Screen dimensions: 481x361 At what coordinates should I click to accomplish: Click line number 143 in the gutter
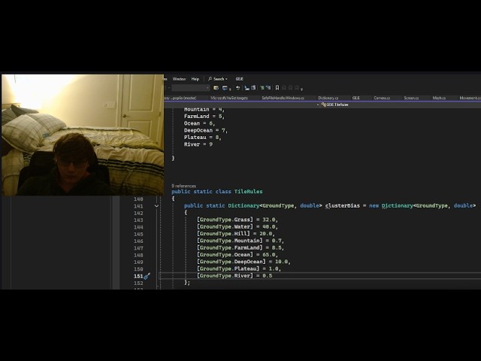138,220
